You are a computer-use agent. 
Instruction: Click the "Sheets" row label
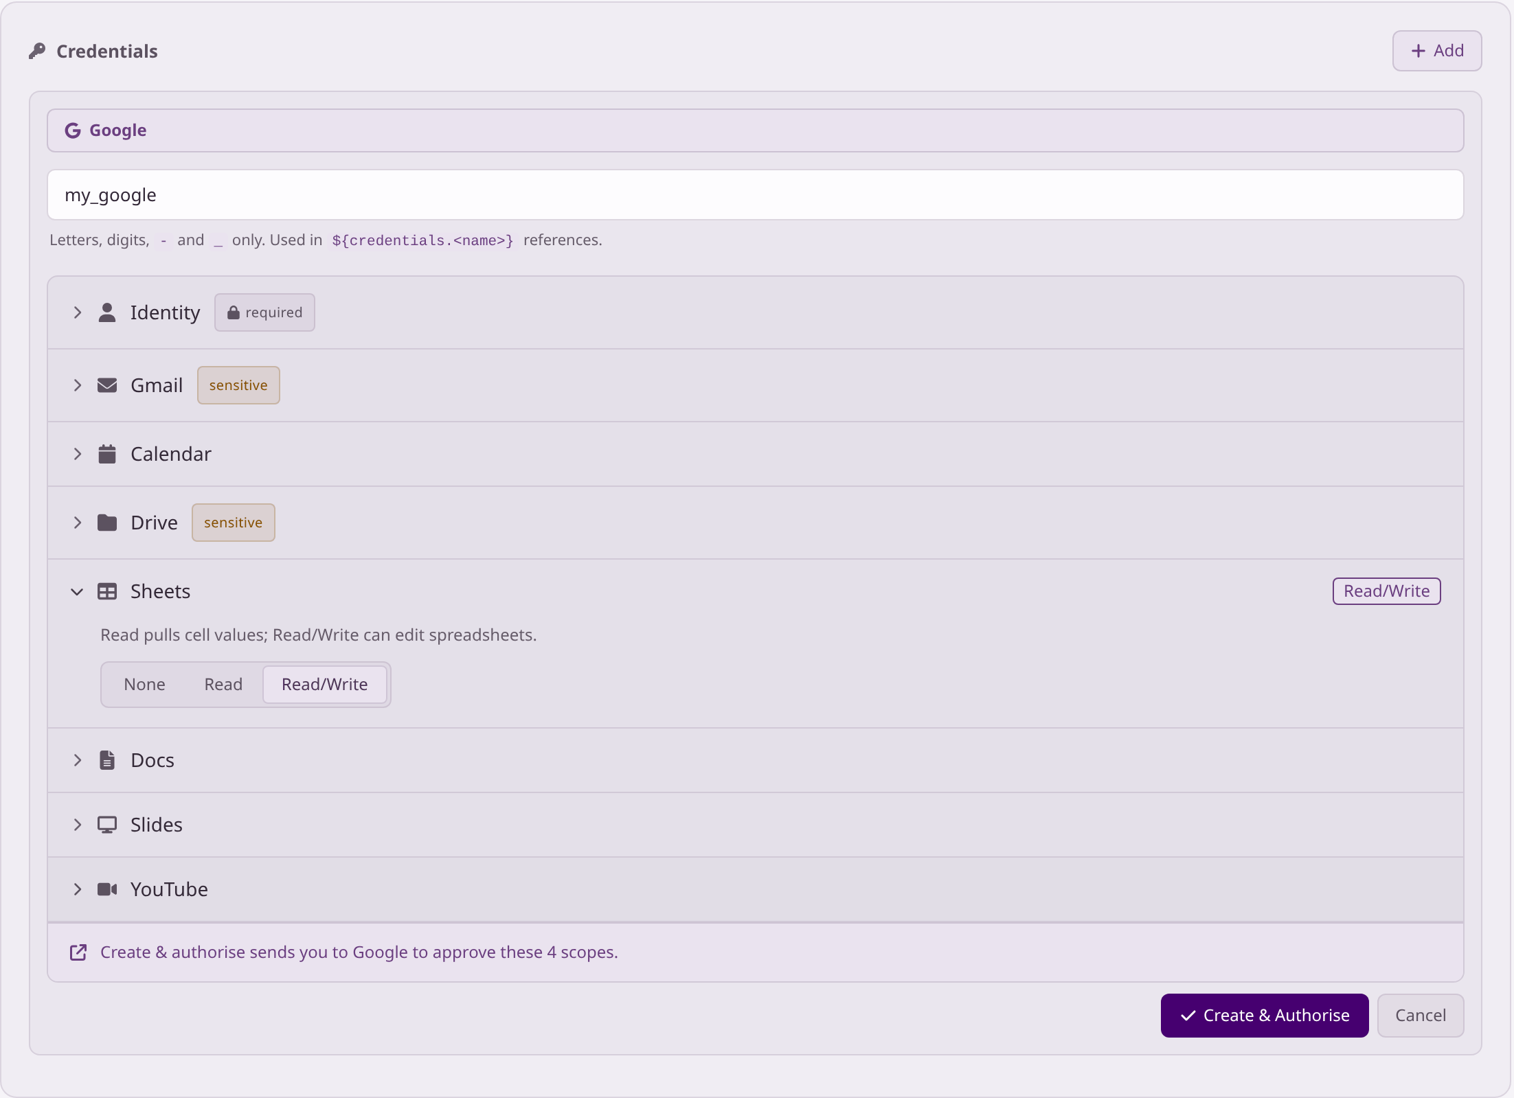click(160, 591)
